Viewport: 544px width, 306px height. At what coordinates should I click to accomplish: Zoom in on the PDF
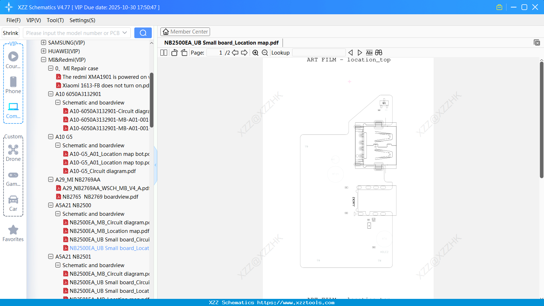pos(255,53)
